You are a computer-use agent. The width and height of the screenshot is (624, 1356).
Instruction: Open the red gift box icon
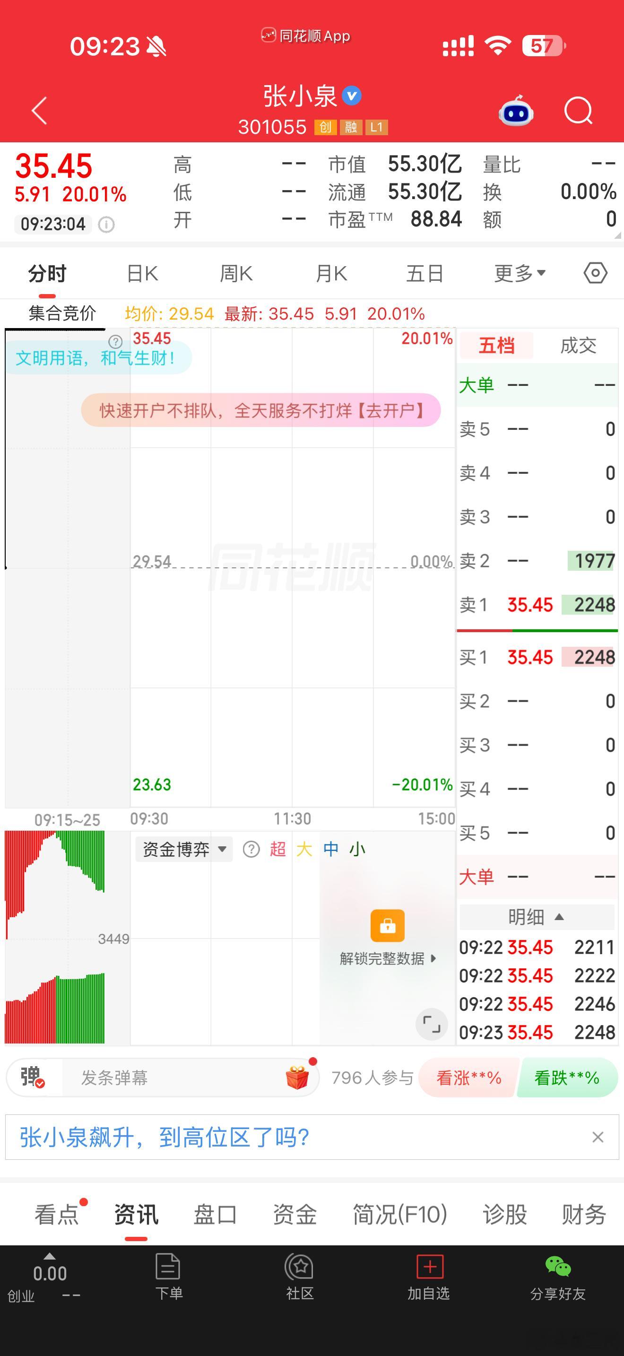click(298, 1078)
